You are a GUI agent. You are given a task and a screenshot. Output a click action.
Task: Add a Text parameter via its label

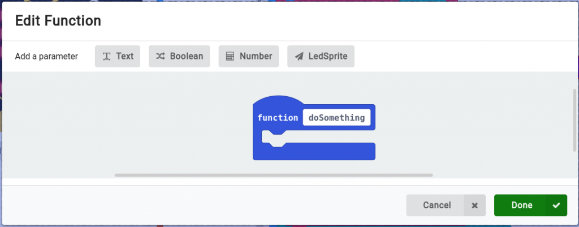click(125, 57)
